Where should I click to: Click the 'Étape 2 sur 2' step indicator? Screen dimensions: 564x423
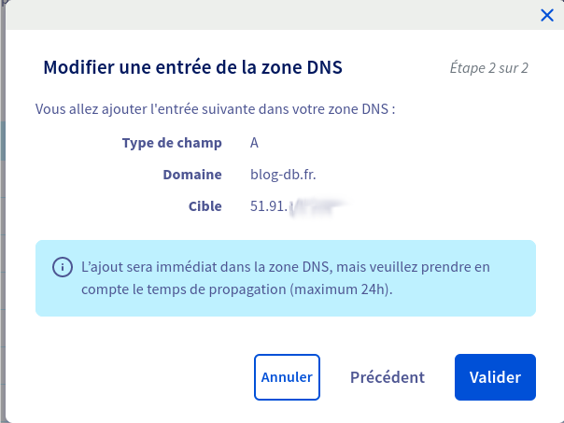click(487, 68)
